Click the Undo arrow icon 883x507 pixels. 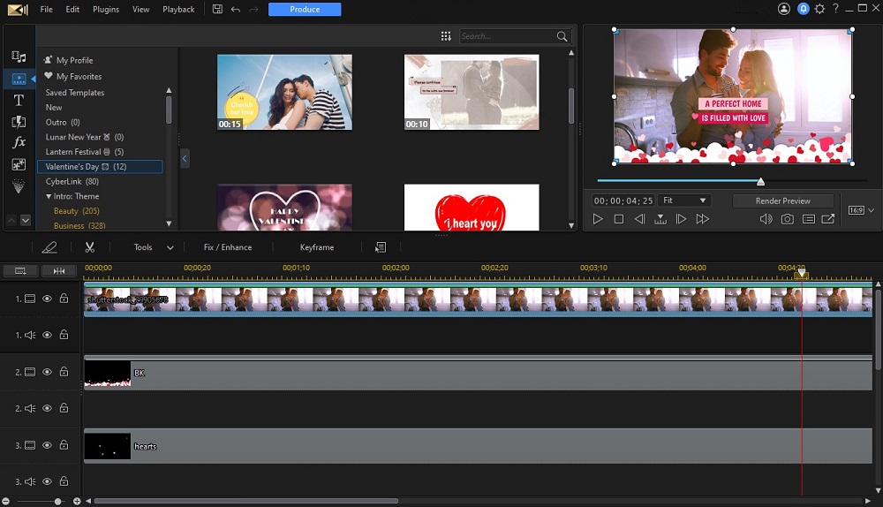(x=236, y=10)
